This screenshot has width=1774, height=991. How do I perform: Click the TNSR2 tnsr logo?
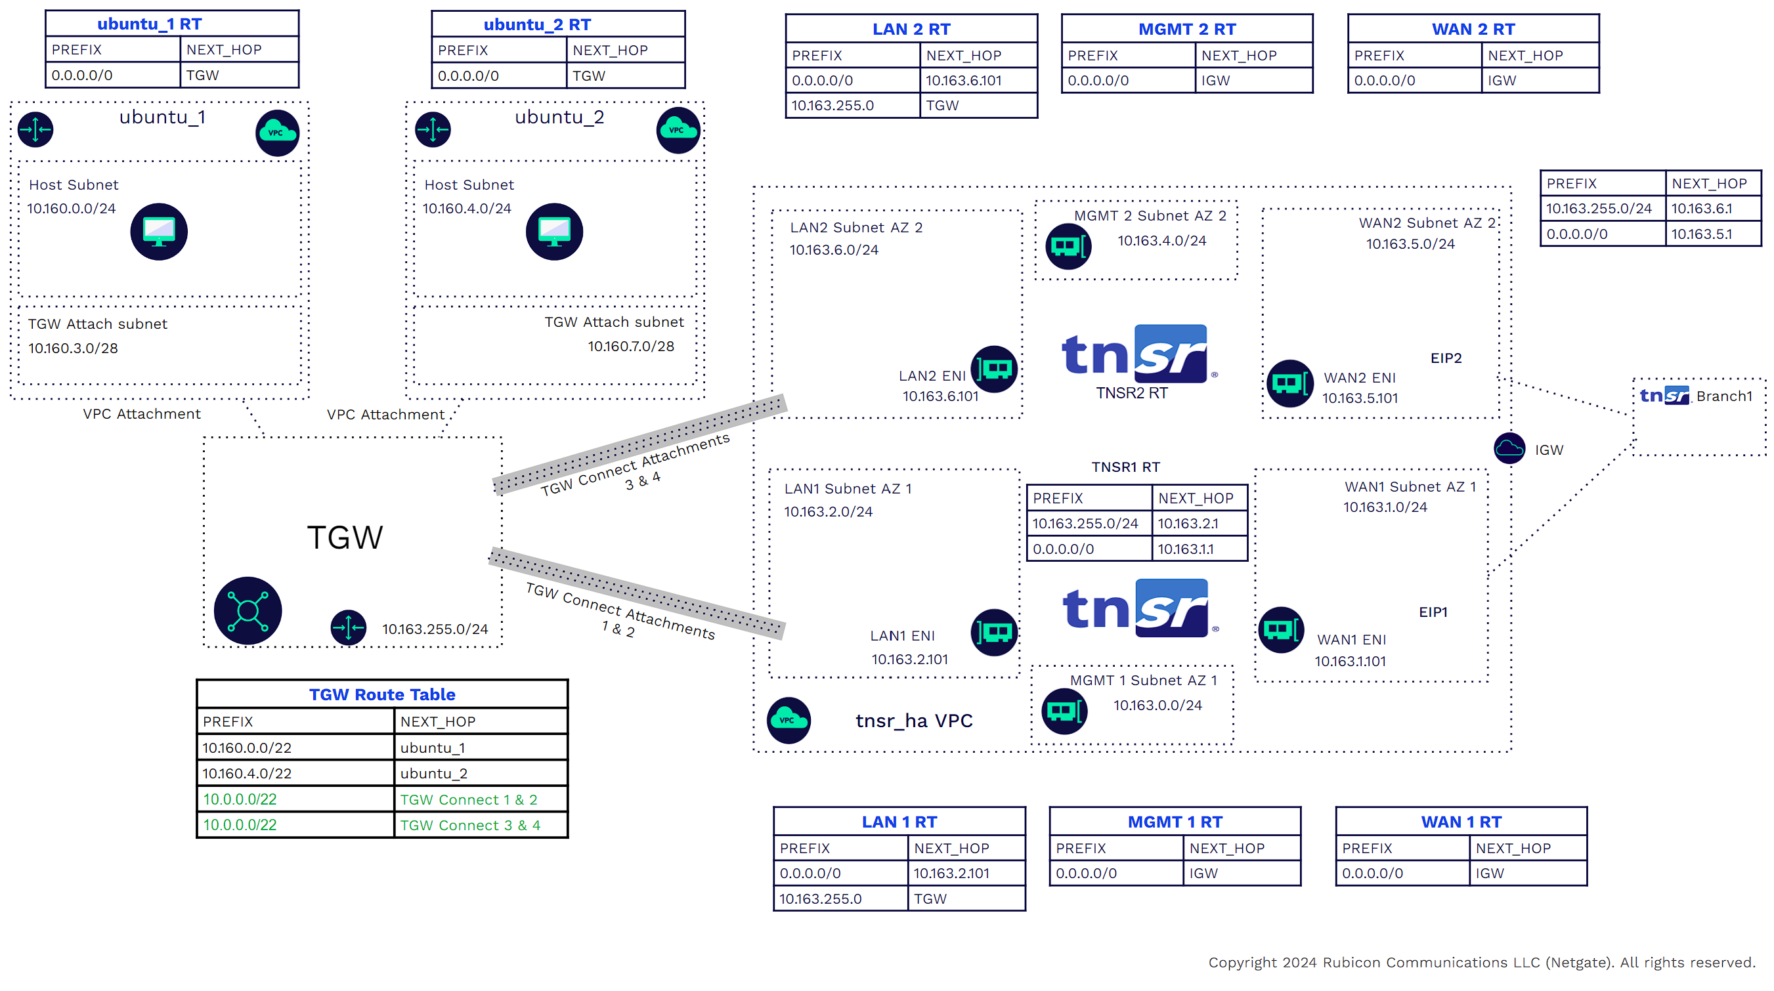[1139, 354]
